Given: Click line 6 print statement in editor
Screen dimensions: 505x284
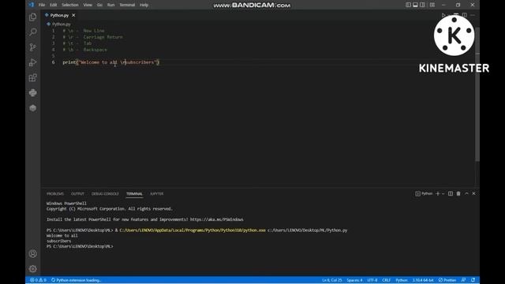Looking at the screenshot, I should (111, 62).
